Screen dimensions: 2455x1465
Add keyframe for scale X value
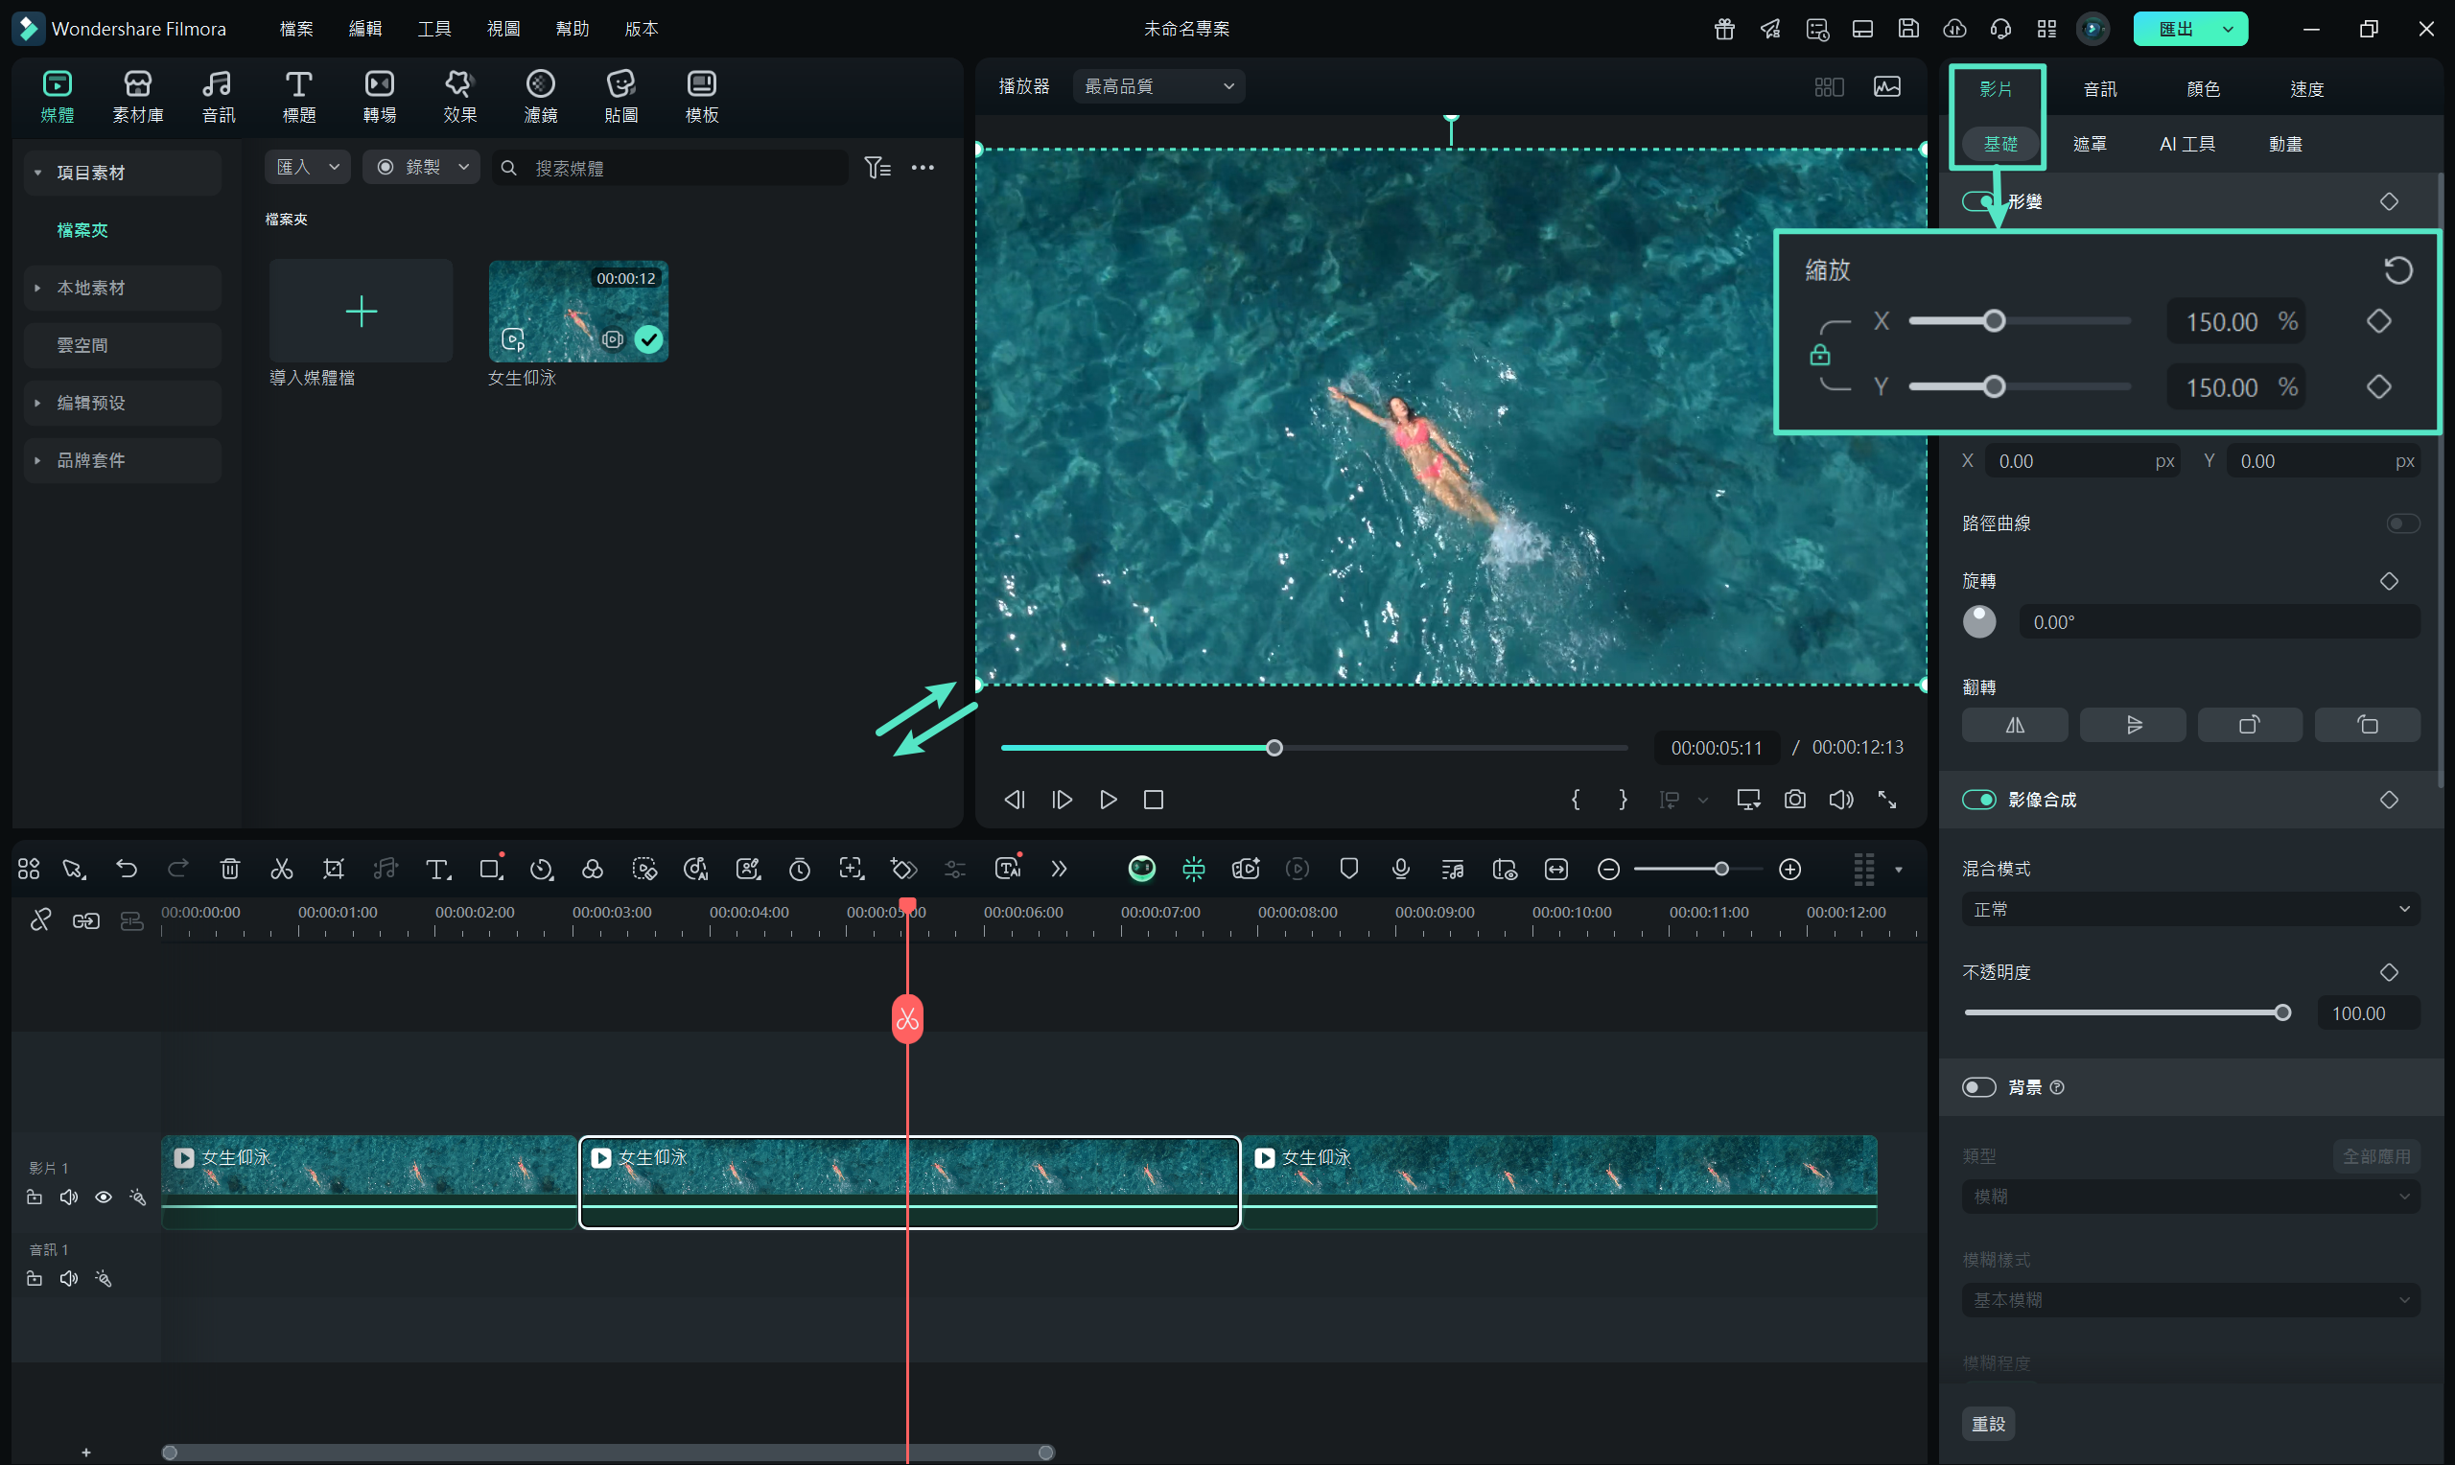[x=2379, y=321]
